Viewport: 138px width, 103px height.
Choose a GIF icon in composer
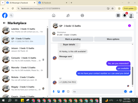click(68, 91)
